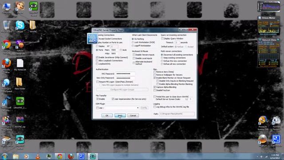This screenshot has width=284, height=160.
Task: Tick Remove Wallpaper for Viewers checkbox
Action: pyautogui.click(x=155, y=75)
